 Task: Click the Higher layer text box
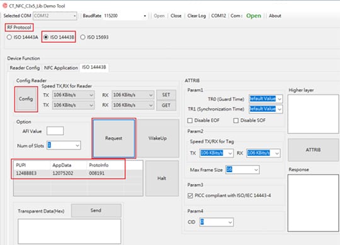tap(313, 114)
